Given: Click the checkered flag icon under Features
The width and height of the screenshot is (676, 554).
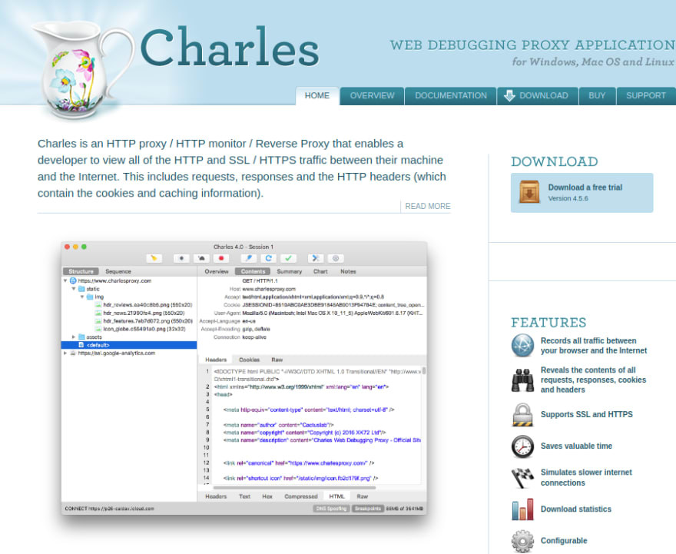Looking at the screenshot, I should point(522,478).
